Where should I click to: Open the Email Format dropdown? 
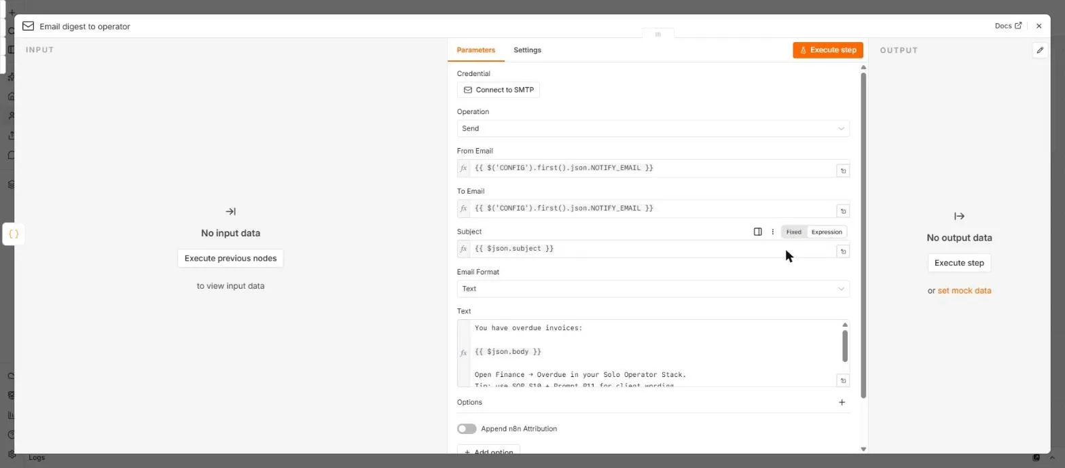tap(653, 289)
